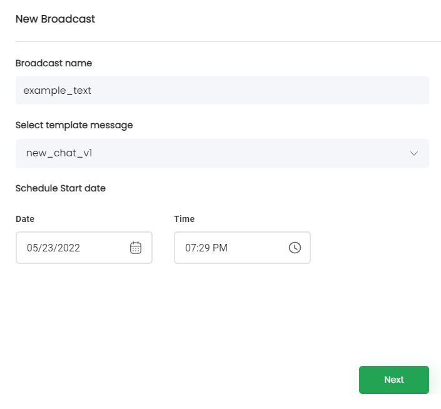Image resolution: width=441 pixels, height=409 pixels.
Task: Click the Date label above date field
Action: tap(25, 219)
